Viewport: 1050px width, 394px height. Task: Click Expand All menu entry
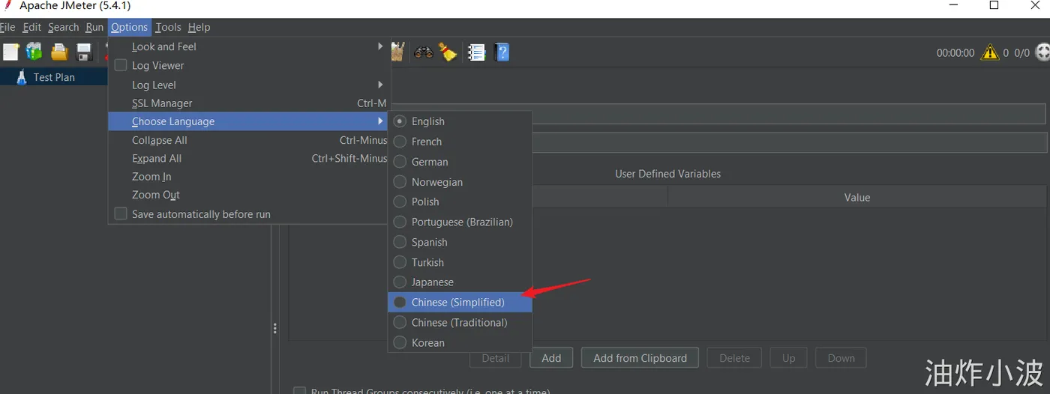pyautogui.click(x=248, y=158)
